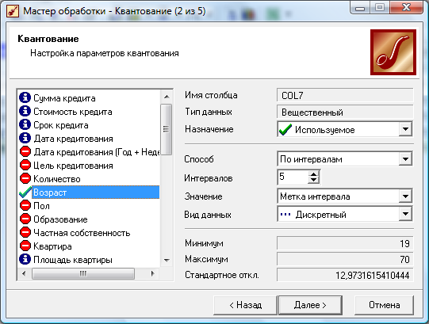The image size is (429, 324).
Task: Go back with Назад button
Action: point(245,305)
